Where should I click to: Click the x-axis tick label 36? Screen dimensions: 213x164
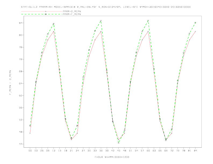[101, 151]
